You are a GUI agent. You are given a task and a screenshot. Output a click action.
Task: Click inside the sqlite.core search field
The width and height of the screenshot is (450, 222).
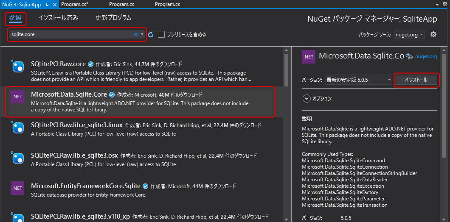coord(70,34)
